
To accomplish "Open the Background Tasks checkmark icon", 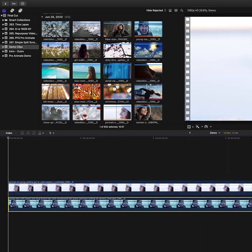I will coord(22,3).
